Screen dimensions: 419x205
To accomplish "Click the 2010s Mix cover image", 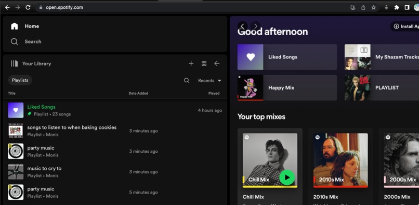I will pyautogui.click(x=341, y=160).
